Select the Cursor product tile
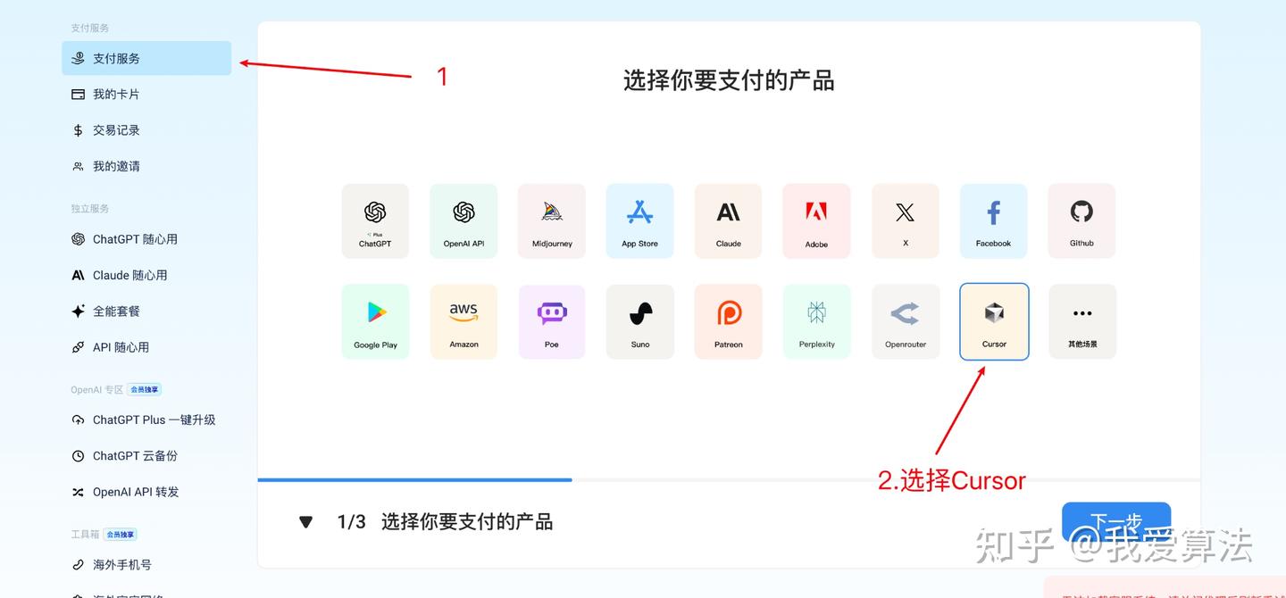1286x598 pixels. [x=994, y=321]
